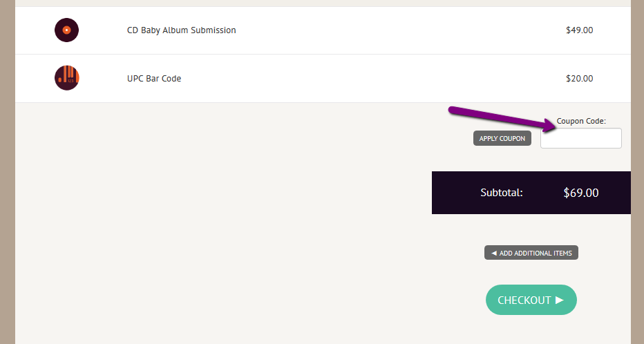
Task: Select the CD Baby Album Submission item name
Action: pyautogui.click(x=182, y=30)
